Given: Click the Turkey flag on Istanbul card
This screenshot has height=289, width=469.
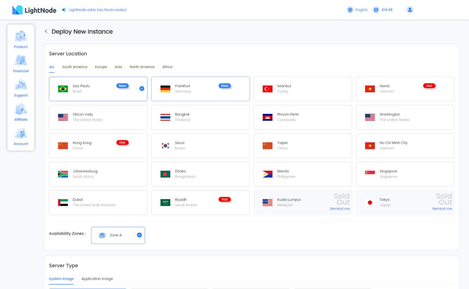Looking at the screenshot, I should tap(268, 89).
